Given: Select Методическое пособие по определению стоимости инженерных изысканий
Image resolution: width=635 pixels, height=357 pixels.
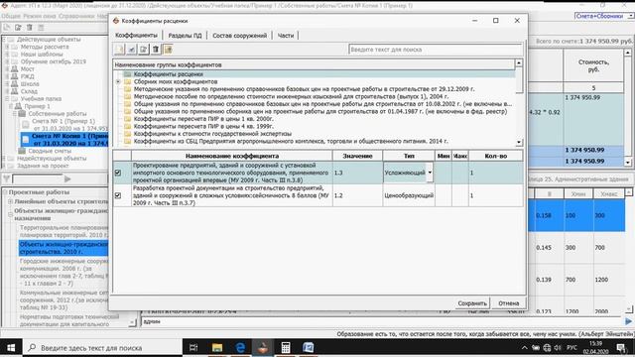Looking at the screenshot, I should pyautogui.click(x=291, y=97).
